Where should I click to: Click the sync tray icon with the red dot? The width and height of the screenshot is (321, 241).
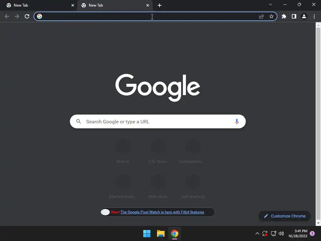265,233
